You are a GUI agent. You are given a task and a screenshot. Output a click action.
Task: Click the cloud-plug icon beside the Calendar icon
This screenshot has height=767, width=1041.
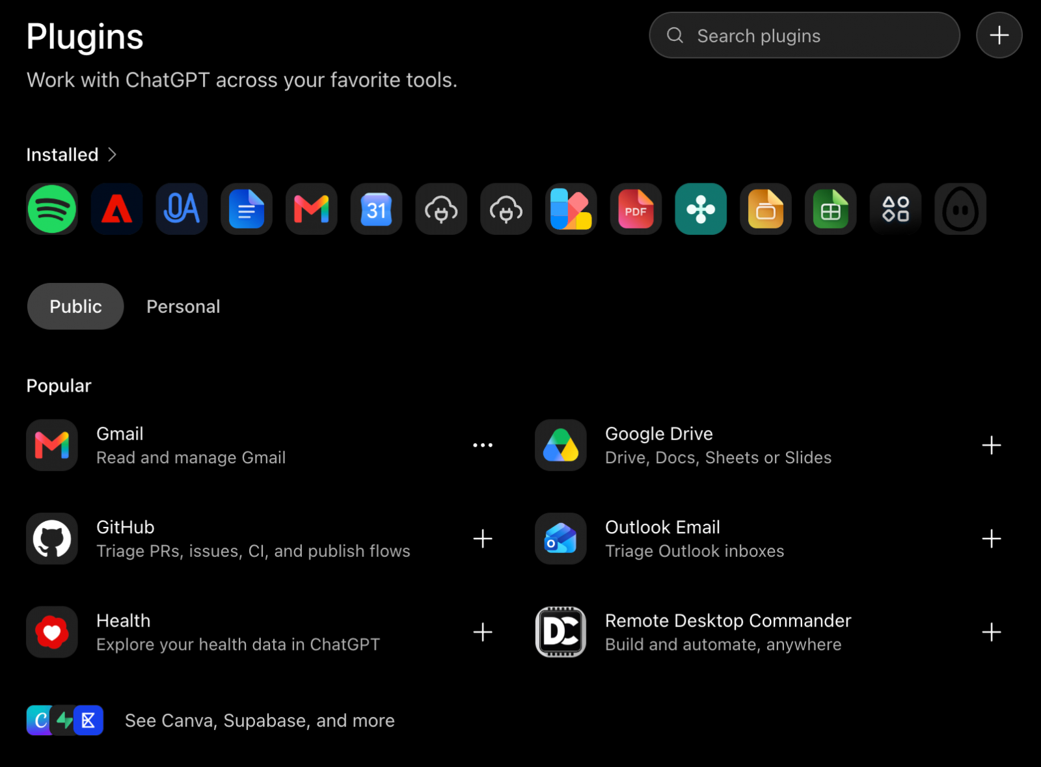point(441,209)
